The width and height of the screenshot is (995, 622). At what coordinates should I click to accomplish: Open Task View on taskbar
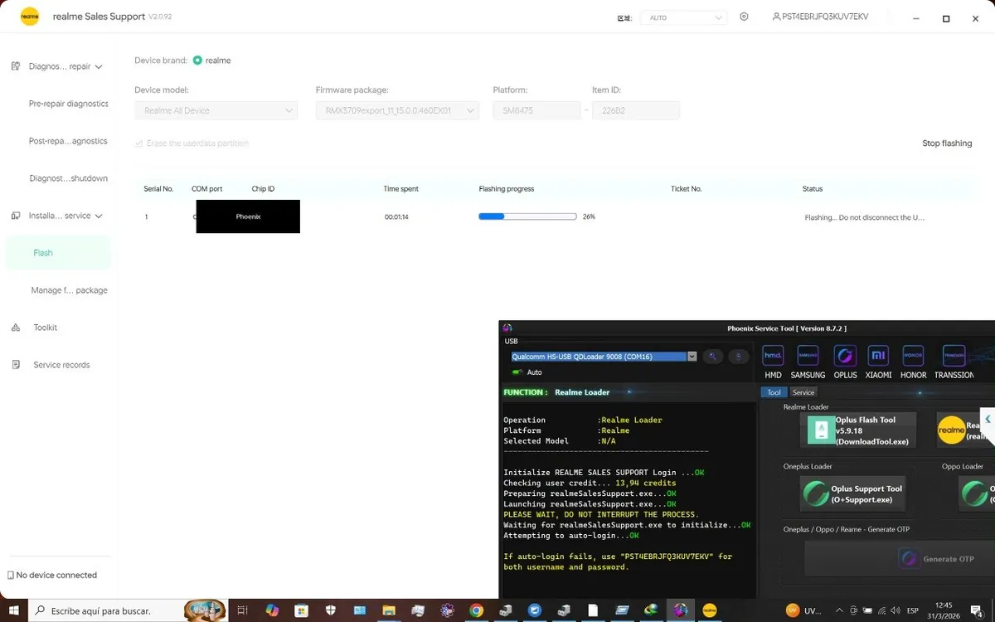242,610
